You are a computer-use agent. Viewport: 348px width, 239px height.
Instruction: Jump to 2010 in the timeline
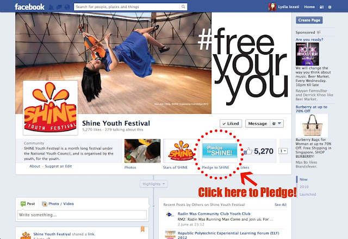point(304,187)
